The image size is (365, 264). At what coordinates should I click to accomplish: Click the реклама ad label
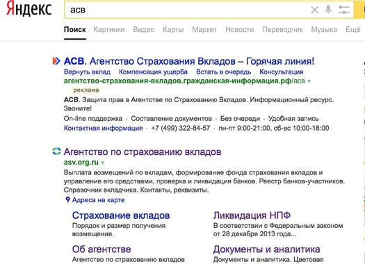coord(86,90)
